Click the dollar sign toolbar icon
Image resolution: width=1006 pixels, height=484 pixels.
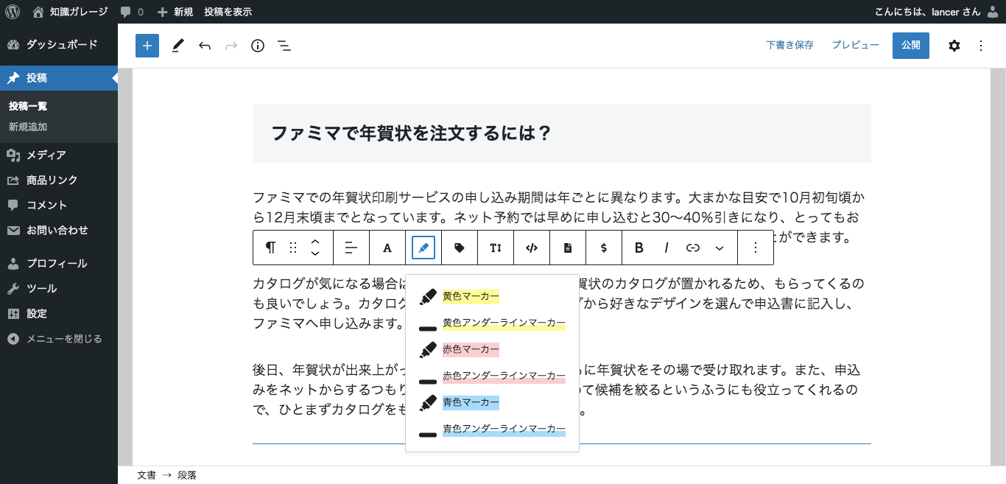click(x=604, y=248)
